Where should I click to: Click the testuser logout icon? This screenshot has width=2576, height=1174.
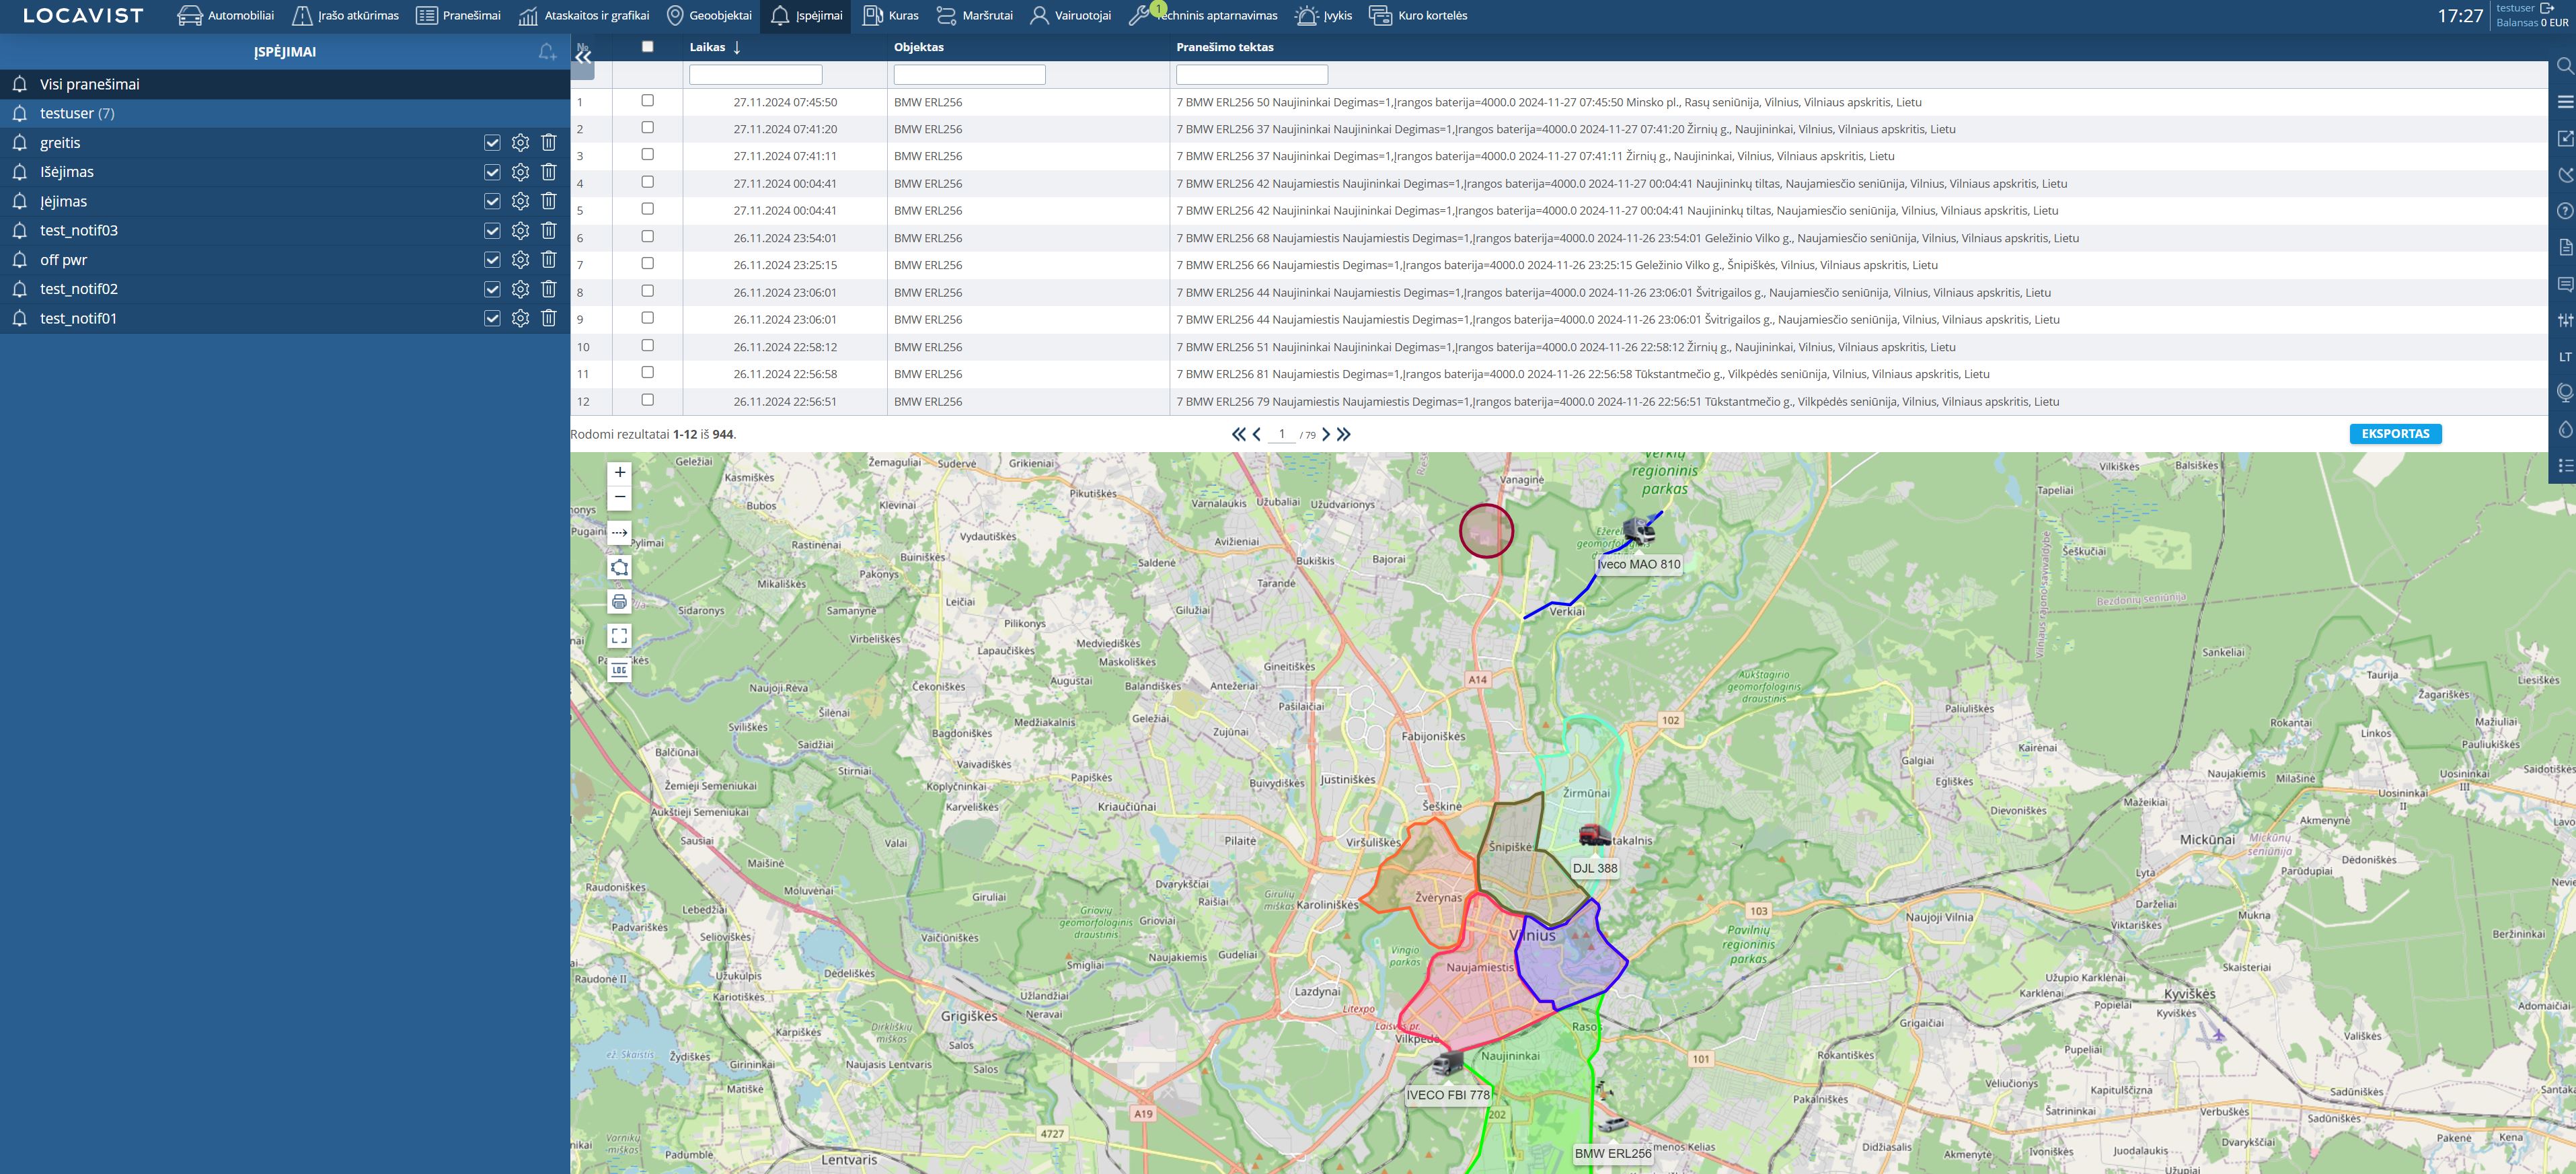[2547, 8]
